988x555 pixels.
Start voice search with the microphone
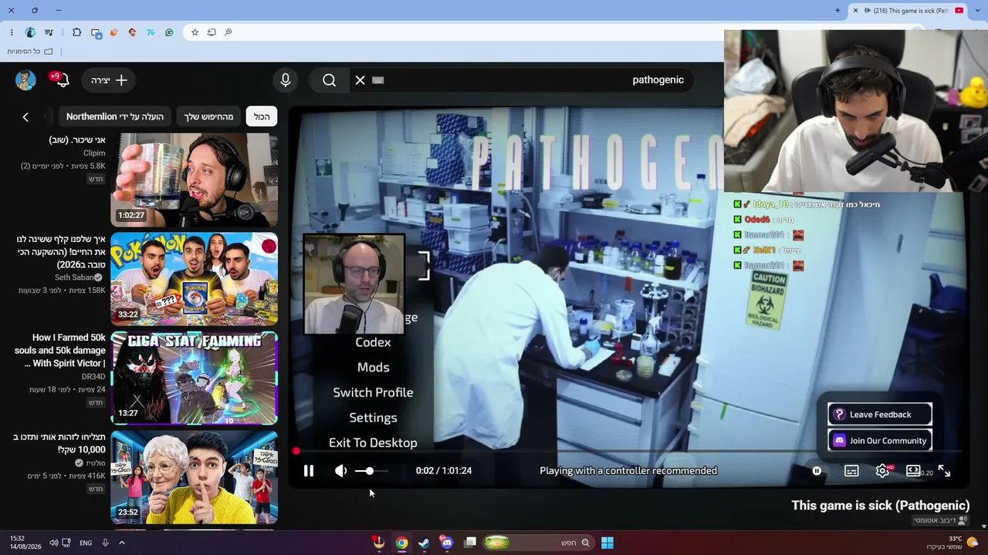(286, 80)
